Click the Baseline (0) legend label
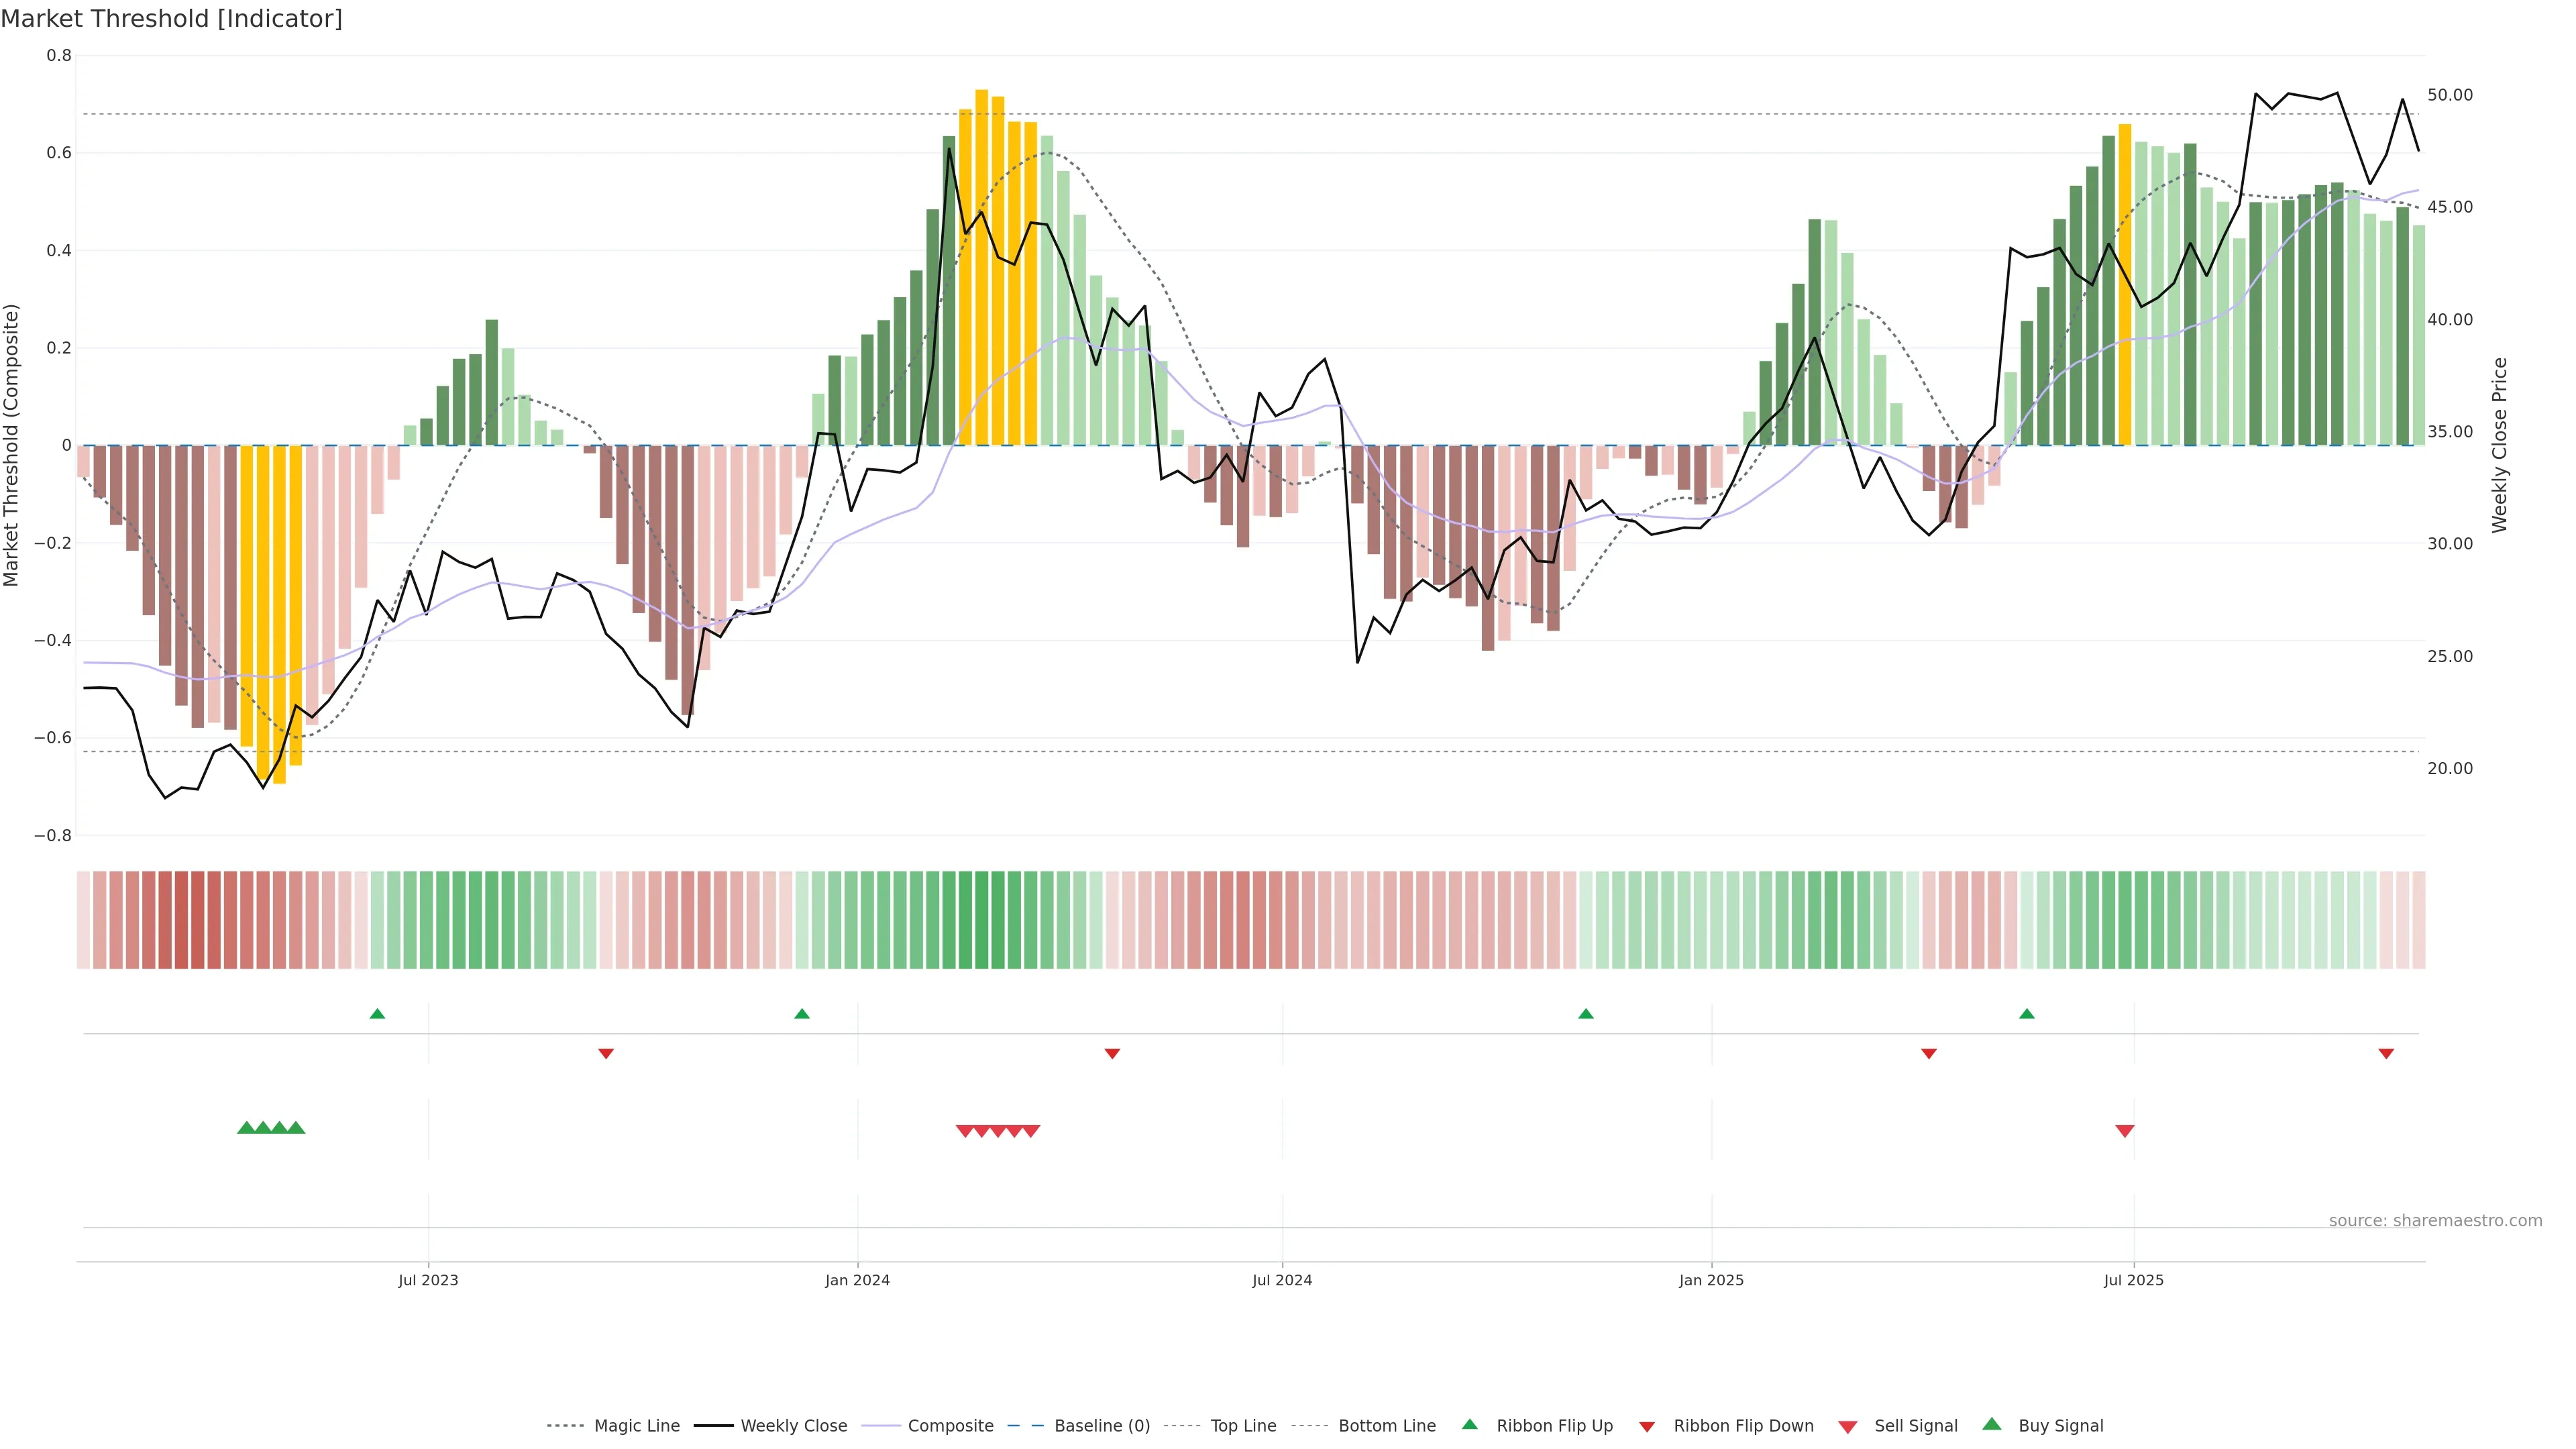The image size is (2576, 1449). [1102, 1426]
